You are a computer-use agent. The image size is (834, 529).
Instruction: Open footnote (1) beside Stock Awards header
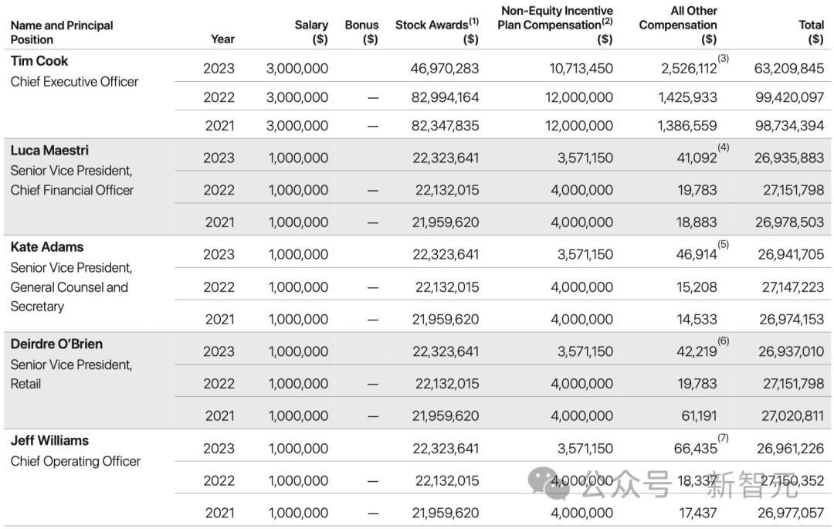(x=473, y=21)
